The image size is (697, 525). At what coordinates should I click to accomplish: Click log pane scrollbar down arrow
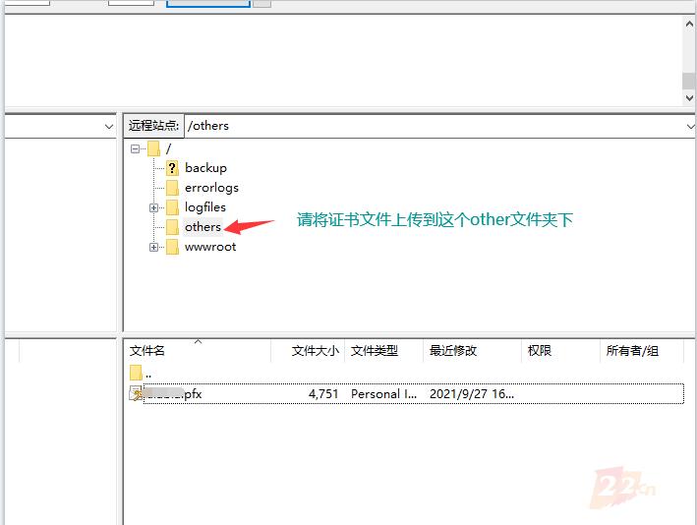pyautogui.click(x=689, y=97)
